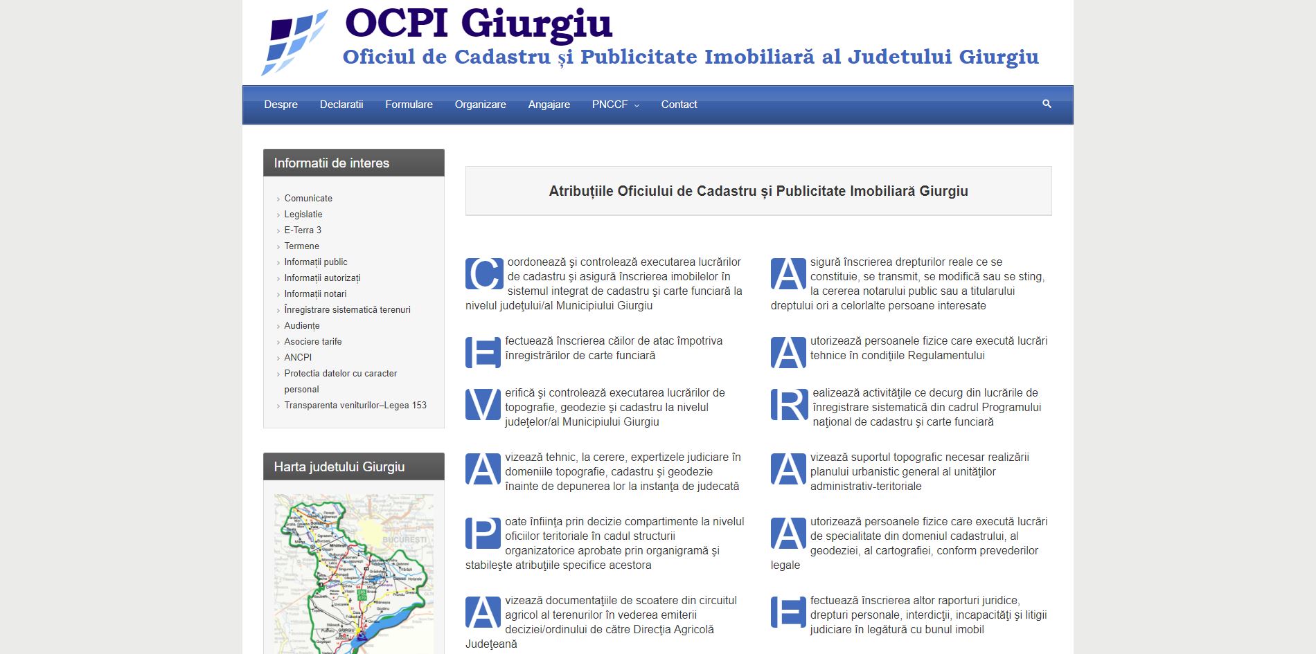Open the Asociere tarife sidebar link
The image size is (1316, 654).
click(x=312, y=341)
